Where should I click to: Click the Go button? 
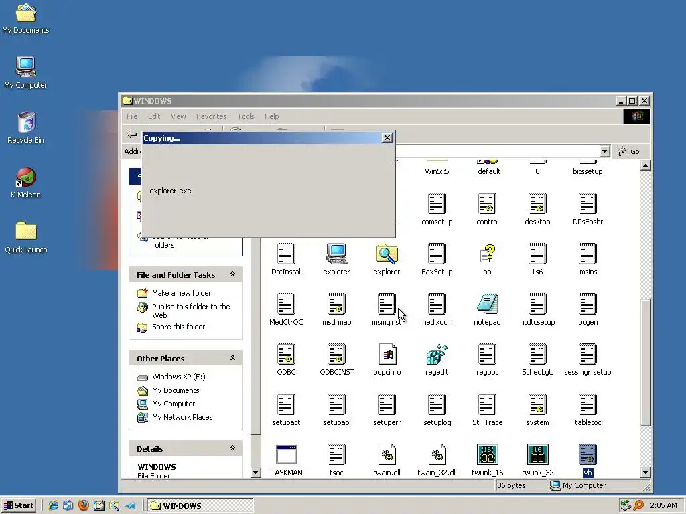[628, 151]
